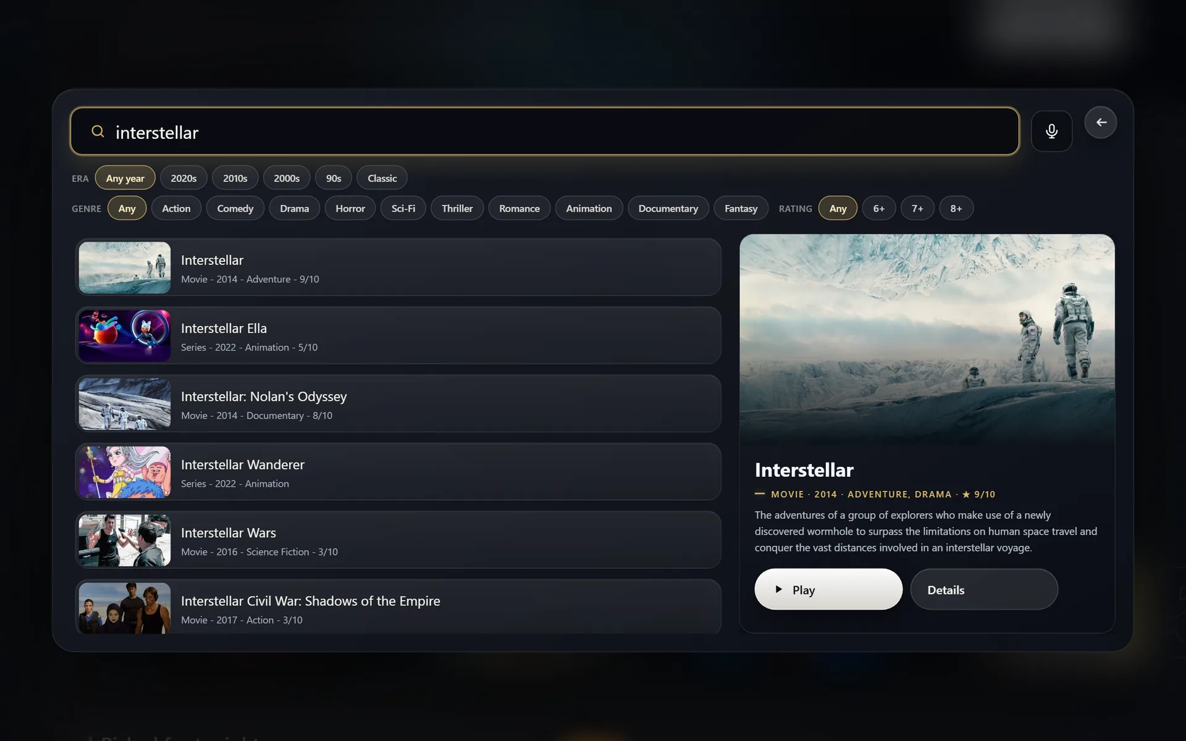Select Interstellar Civil War: Shadows of the Empire
Image resolution: width=1186 pixels, height=741 pixels.
(x=311, y=601)
